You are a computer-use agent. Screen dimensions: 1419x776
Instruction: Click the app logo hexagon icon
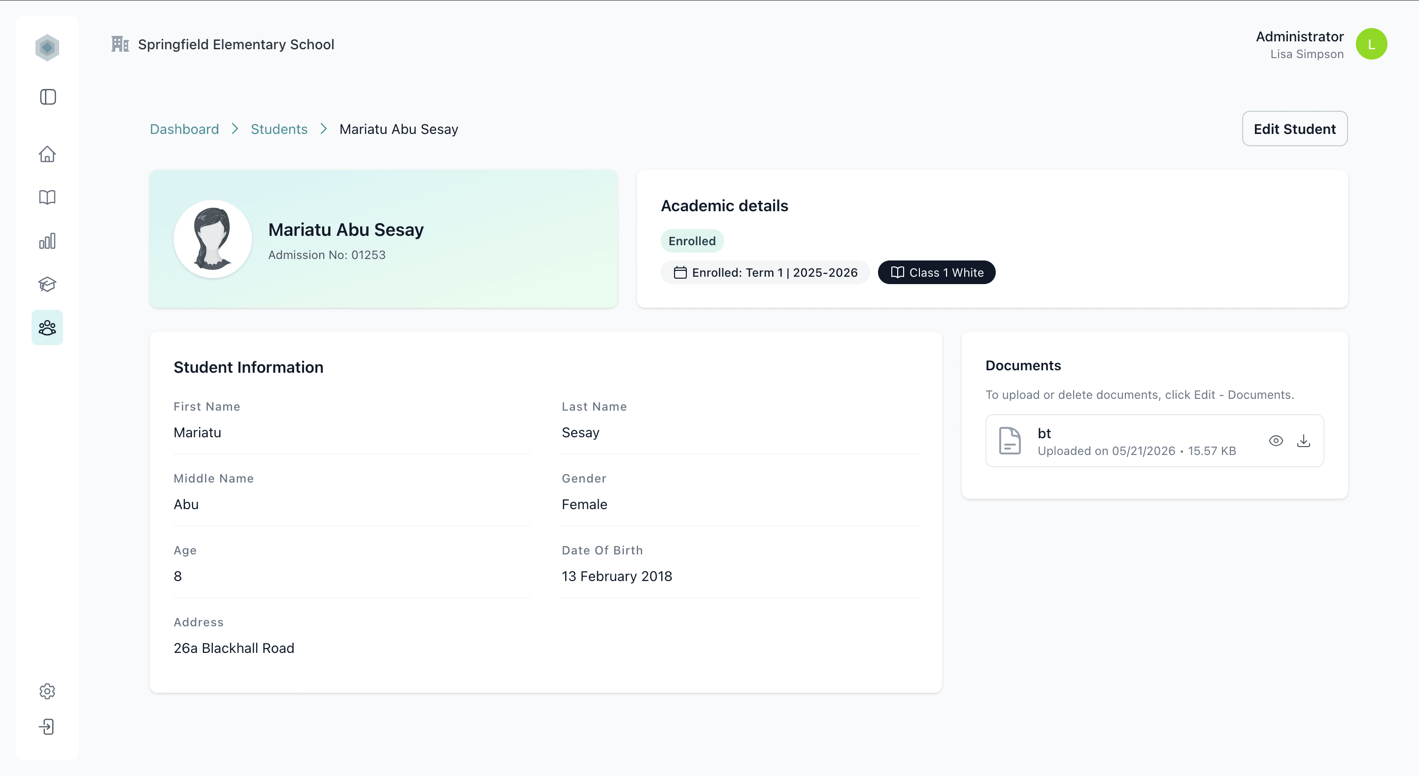point(47,47)
